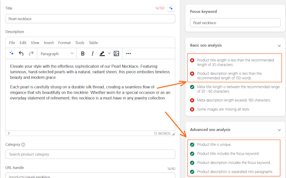Open highlight color dropdown arrow
This screenshot has height=178, width=286.
[x=109, y=54]
